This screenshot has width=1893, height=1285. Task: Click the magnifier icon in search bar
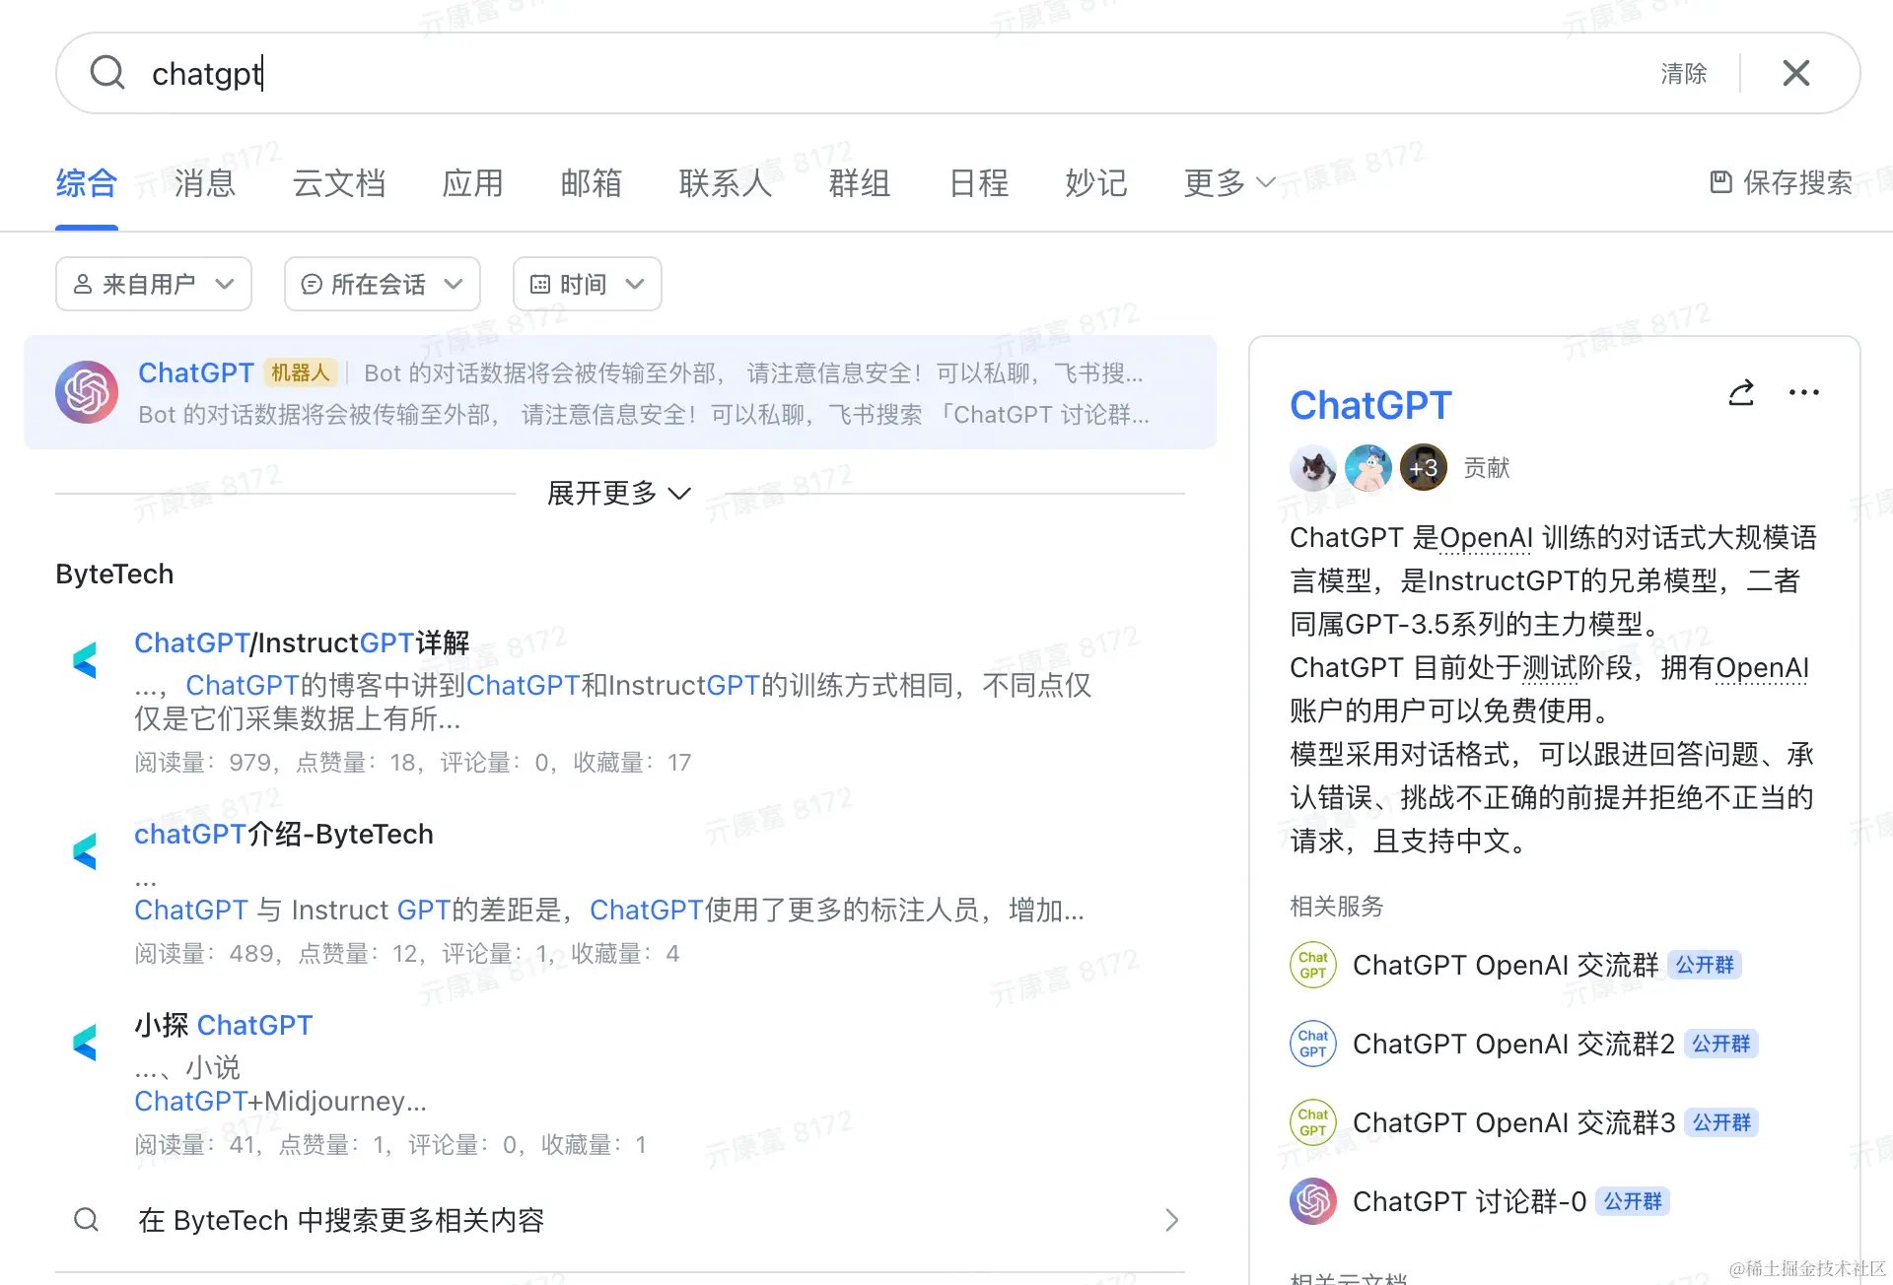(106, 73)
